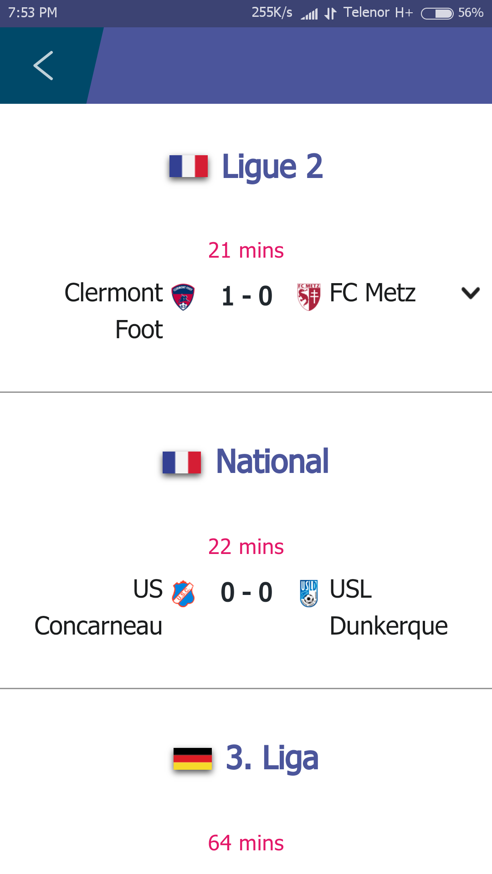Click the French flag beside Ligue 2
The width and height of the screenshot is (492, 874).
pyautogui.click(x=188, y=166)
